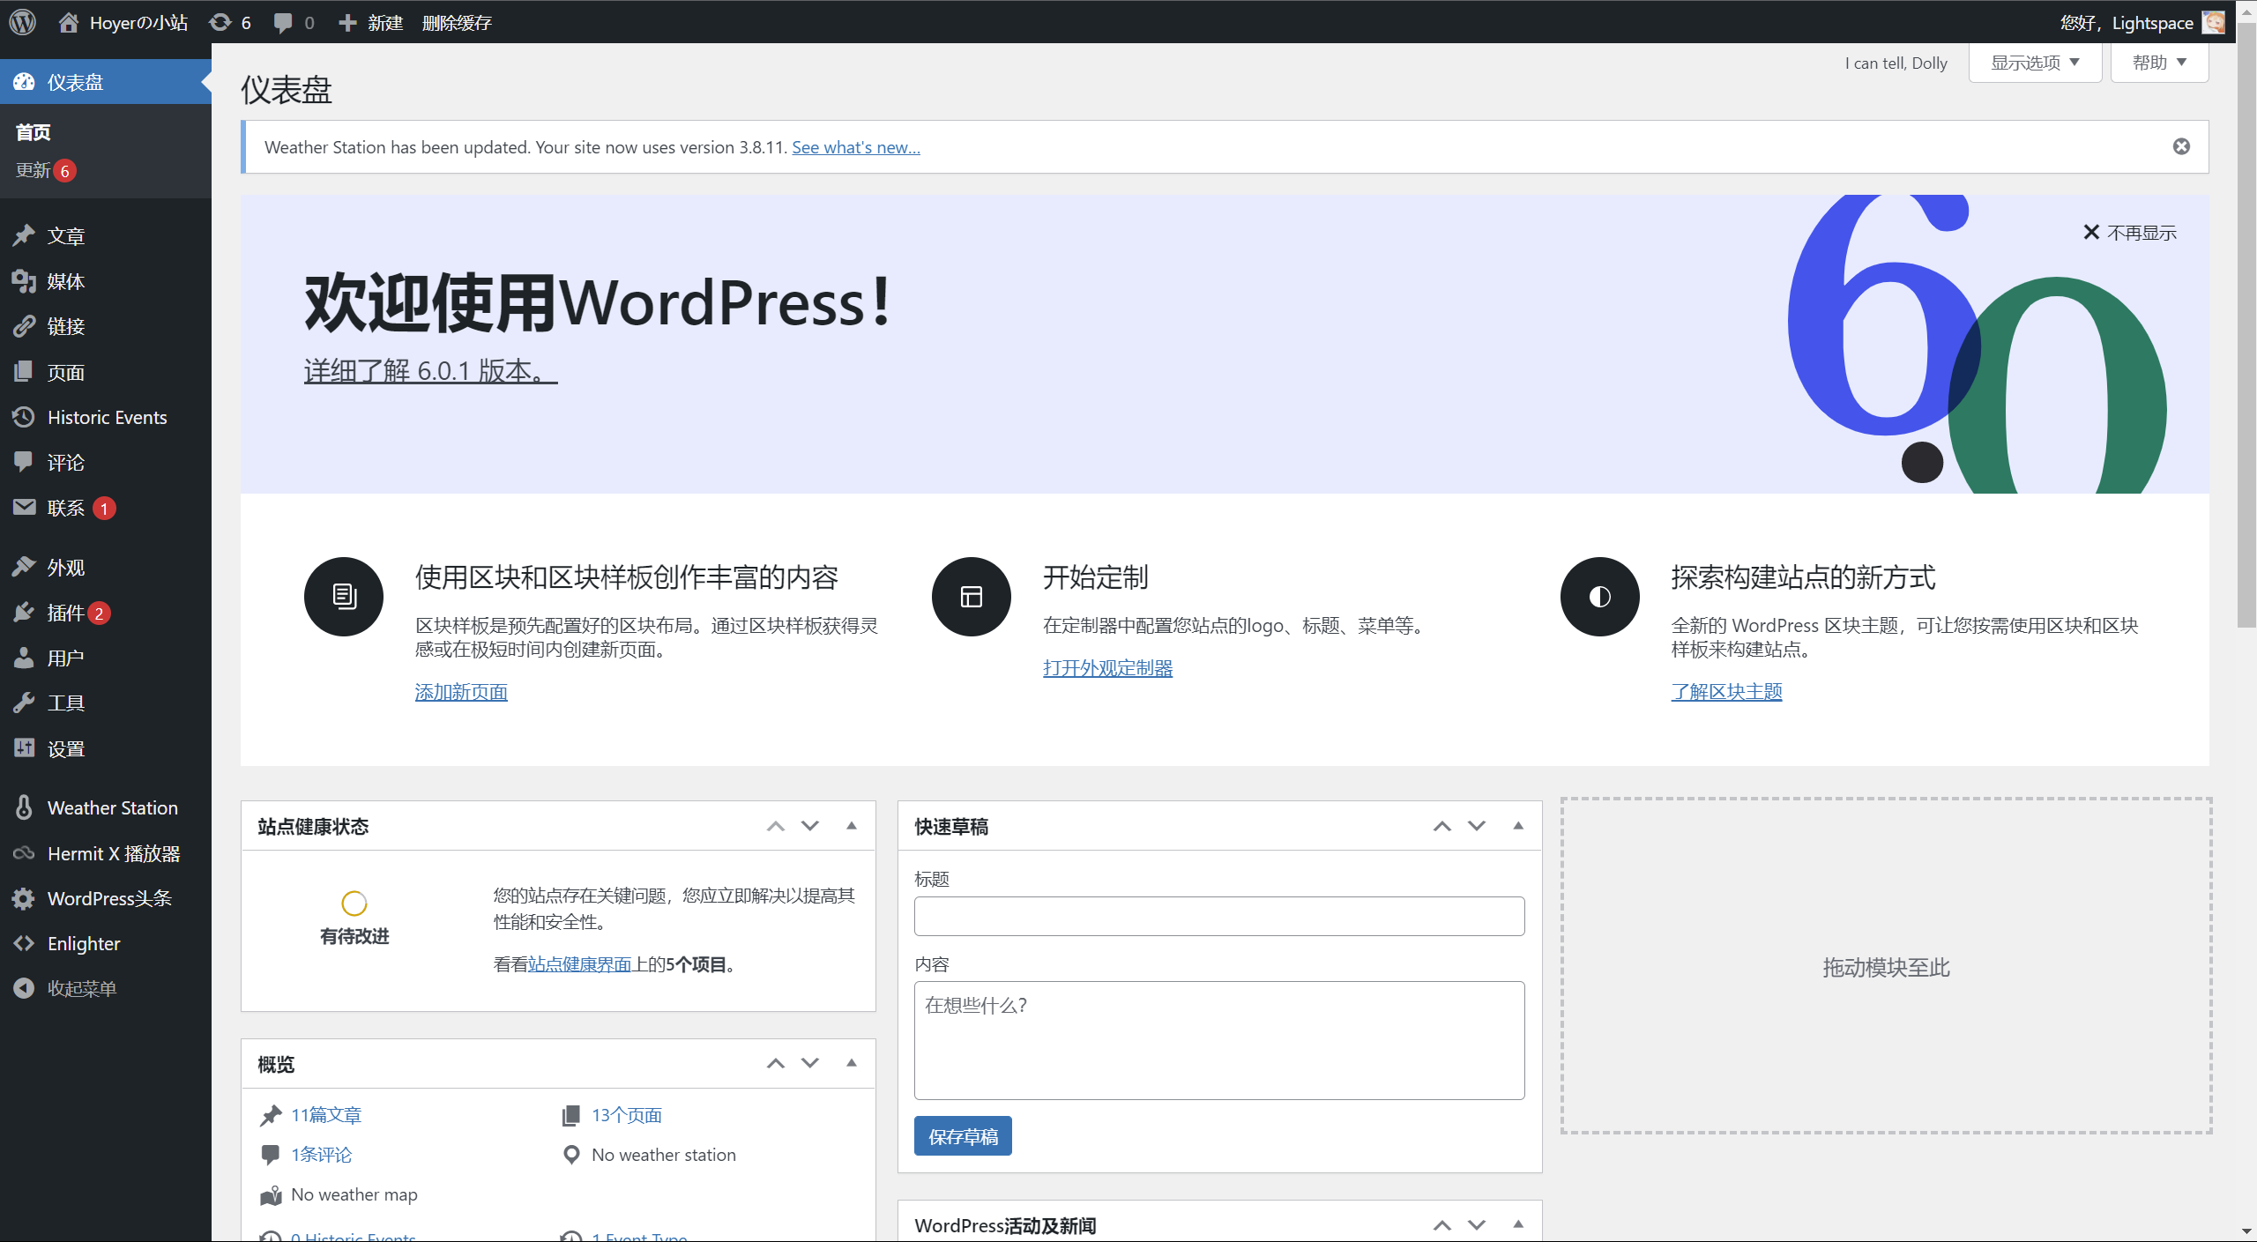Open the comments bubble in admin bar
This screenshot has width=2257, height=1242.
[x=294, y=22]
